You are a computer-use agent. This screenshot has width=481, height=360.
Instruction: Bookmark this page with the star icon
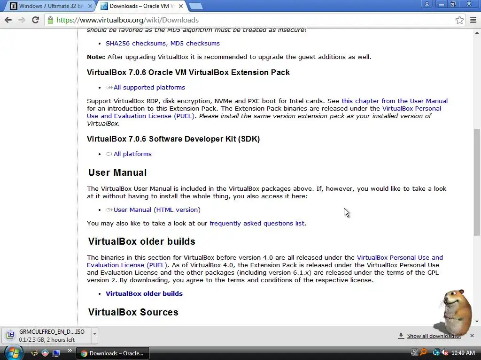(x=459, y=20)
